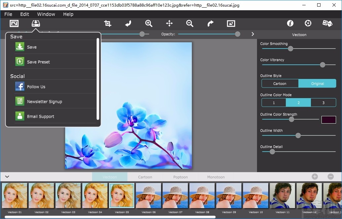342x219 pixels.
Task: Click the zoom out magnifier icon
Action: tap(190, 23)
